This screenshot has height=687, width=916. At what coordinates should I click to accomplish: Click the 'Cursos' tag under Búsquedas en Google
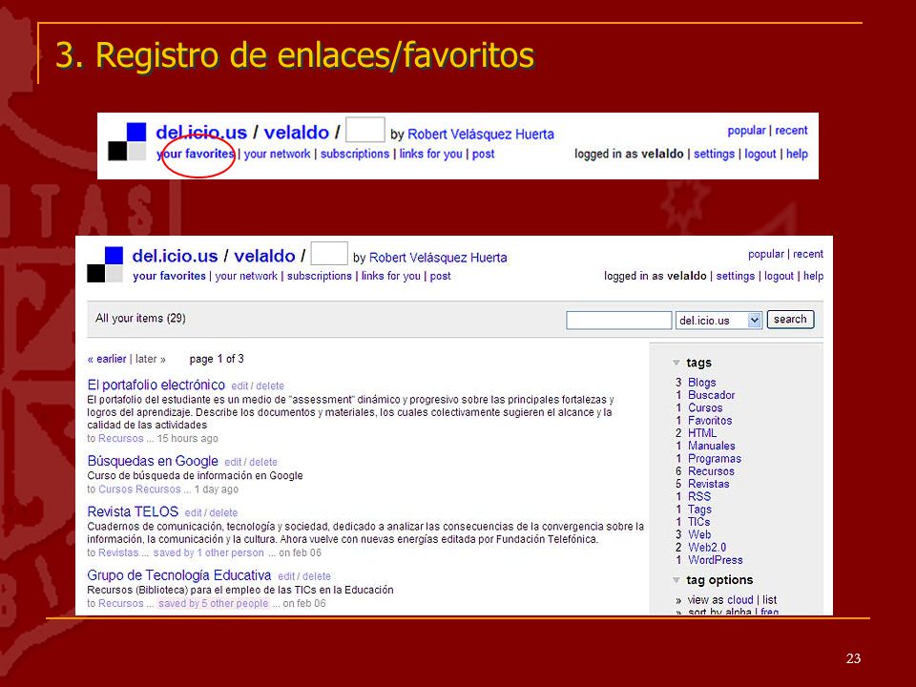pyautogui.click(x=114, y=489)
